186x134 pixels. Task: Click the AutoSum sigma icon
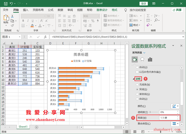pyautogui.click(x=148, y=16)
